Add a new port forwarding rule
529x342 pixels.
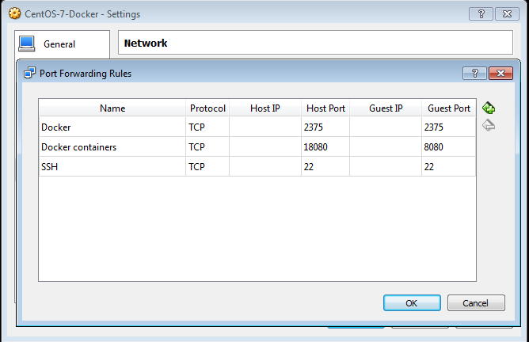click(489, 108)
